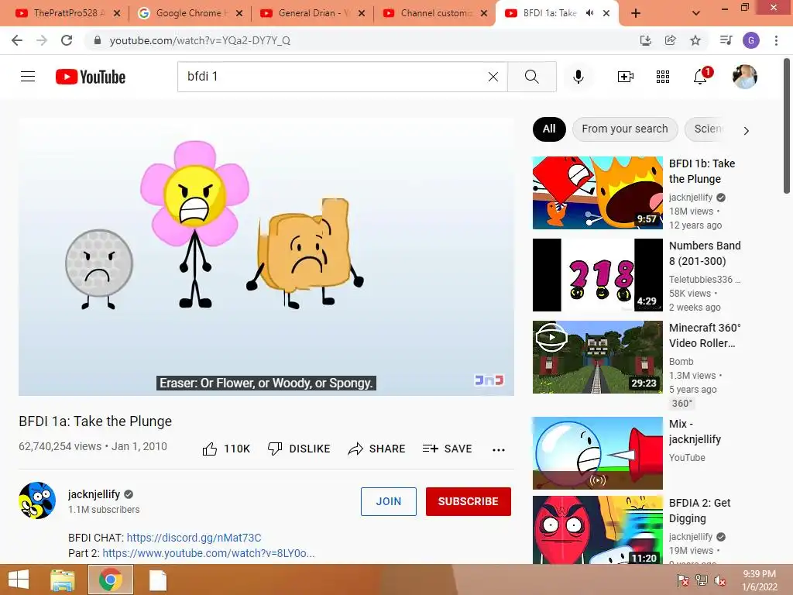Share this page icon in address bar
Viewport: 793px width, 595px height.
click(x=671, y=40)
